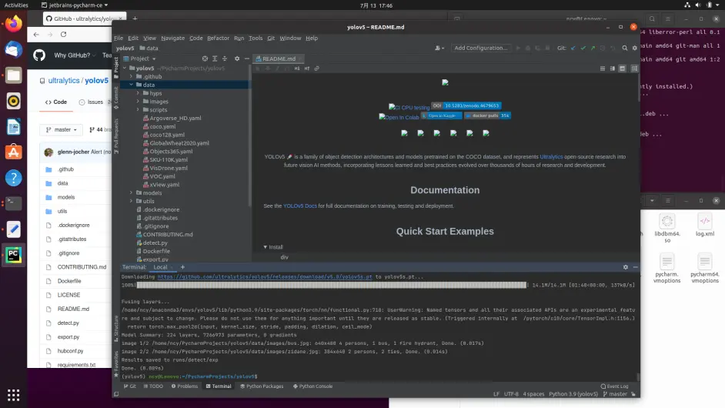Screen dimensions: 725x408
Task: Click Collapse All icon in Project panel
Action: (x=225, y=59)
